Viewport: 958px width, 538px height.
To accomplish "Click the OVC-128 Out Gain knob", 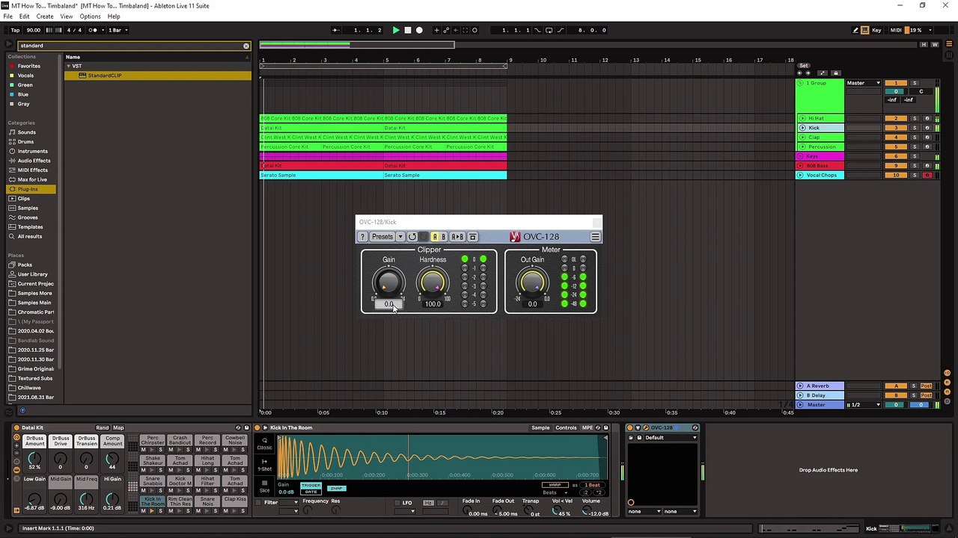I will 532,282.
